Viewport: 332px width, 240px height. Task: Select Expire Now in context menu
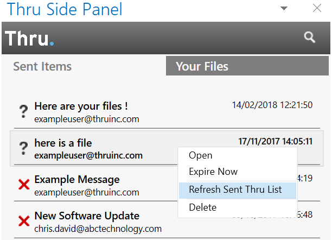(x=213, y=172)
